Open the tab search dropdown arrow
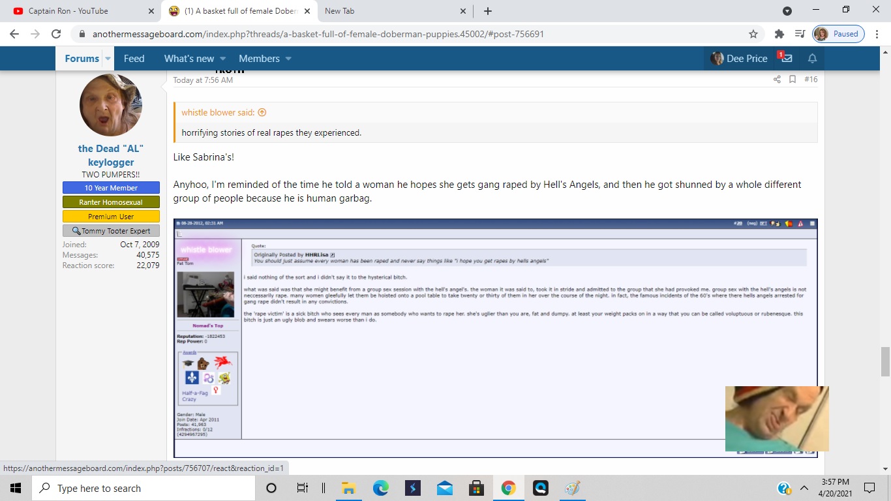This screenshot has height=501, width=891. [787, 11]
